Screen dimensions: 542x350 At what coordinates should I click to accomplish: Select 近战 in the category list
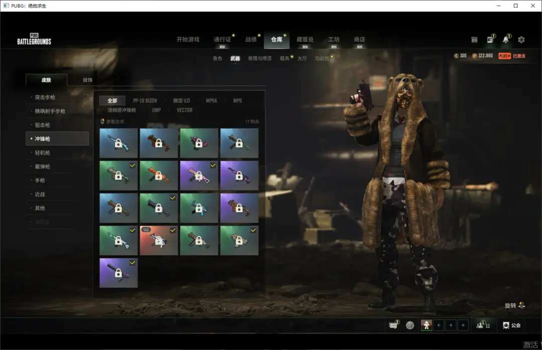tap(57, 194)
